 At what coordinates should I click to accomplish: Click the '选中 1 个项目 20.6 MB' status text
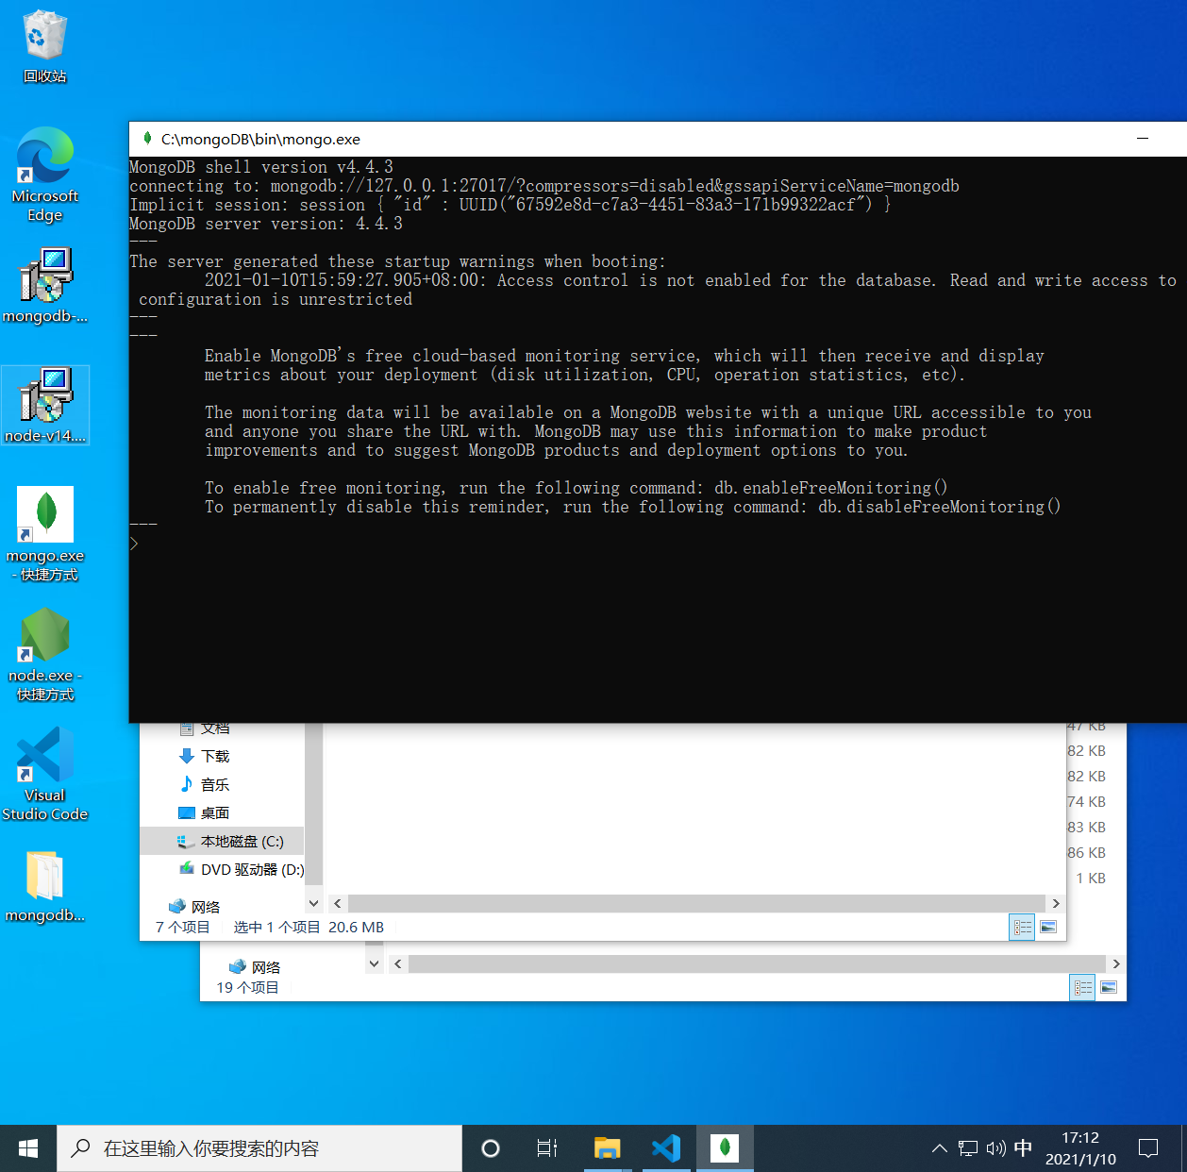coord(309,928)
